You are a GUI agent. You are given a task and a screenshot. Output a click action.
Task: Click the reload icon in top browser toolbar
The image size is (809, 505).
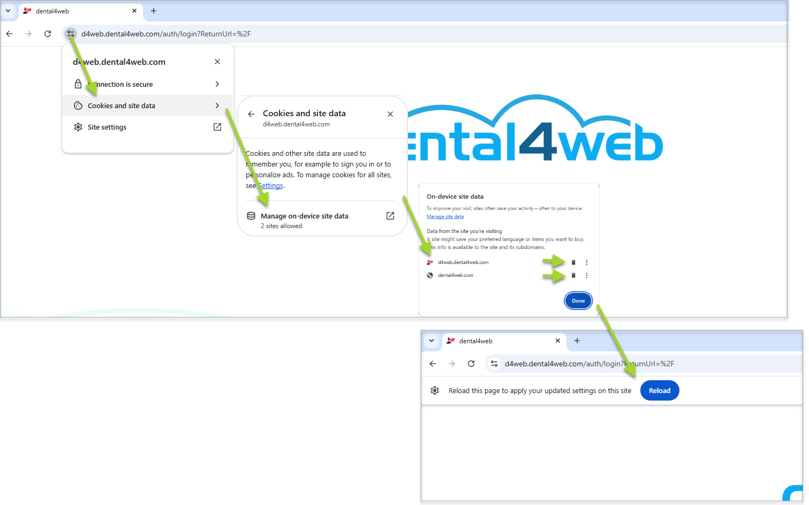[48, 34]
